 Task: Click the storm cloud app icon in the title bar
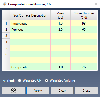5,4
